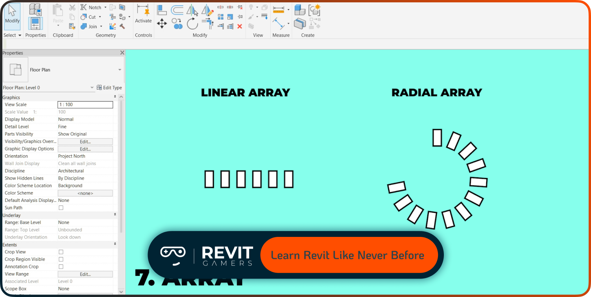The image size is (591, 297).
Task: Click the Cut to Clipboard scissors icon
Action: [x=72, y=7]
